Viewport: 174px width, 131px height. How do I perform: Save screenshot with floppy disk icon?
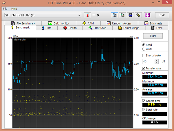(130, 15)
